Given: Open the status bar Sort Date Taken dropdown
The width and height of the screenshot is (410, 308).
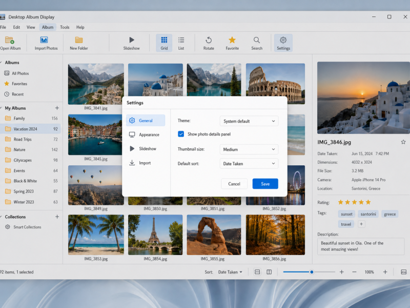Looking at the screenshot, I should coord(230,272).
